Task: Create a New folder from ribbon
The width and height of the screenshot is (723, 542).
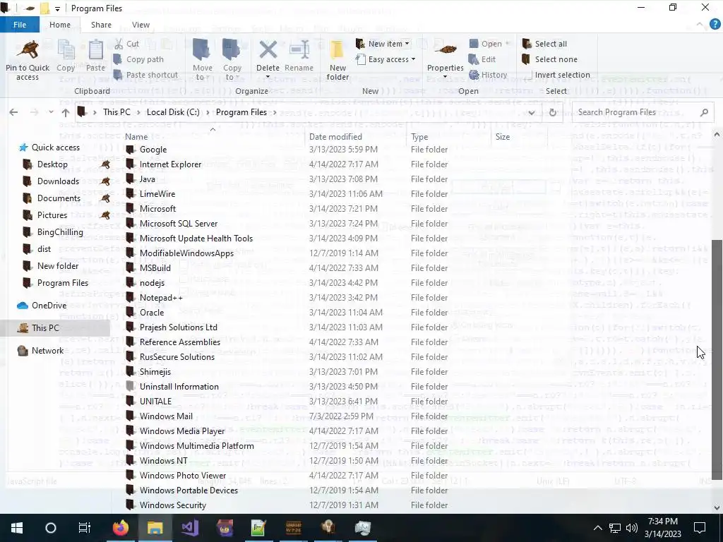Action: pyautogui.click(x=337, y=60)
